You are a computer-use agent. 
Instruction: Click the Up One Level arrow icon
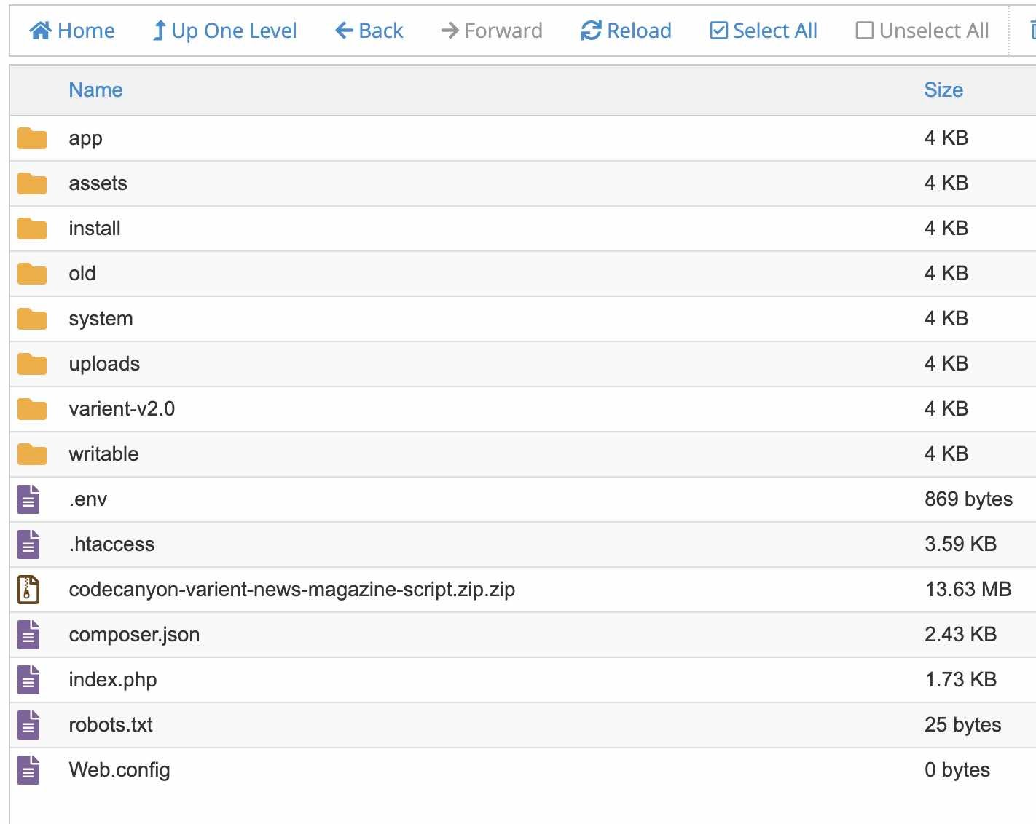pos(159,31)
